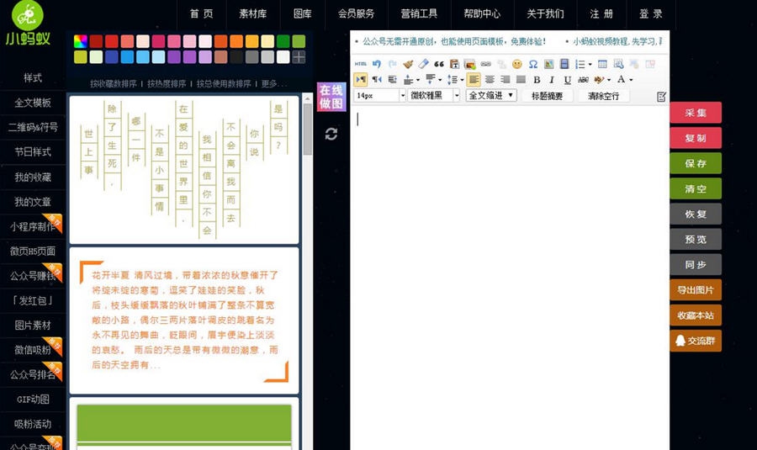
Task: Open the image upload tool
Action: coord(469,64)
